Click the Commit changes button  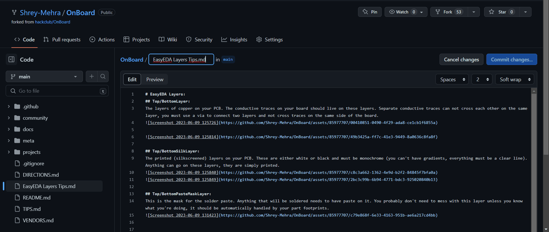(x=511, y=59)
